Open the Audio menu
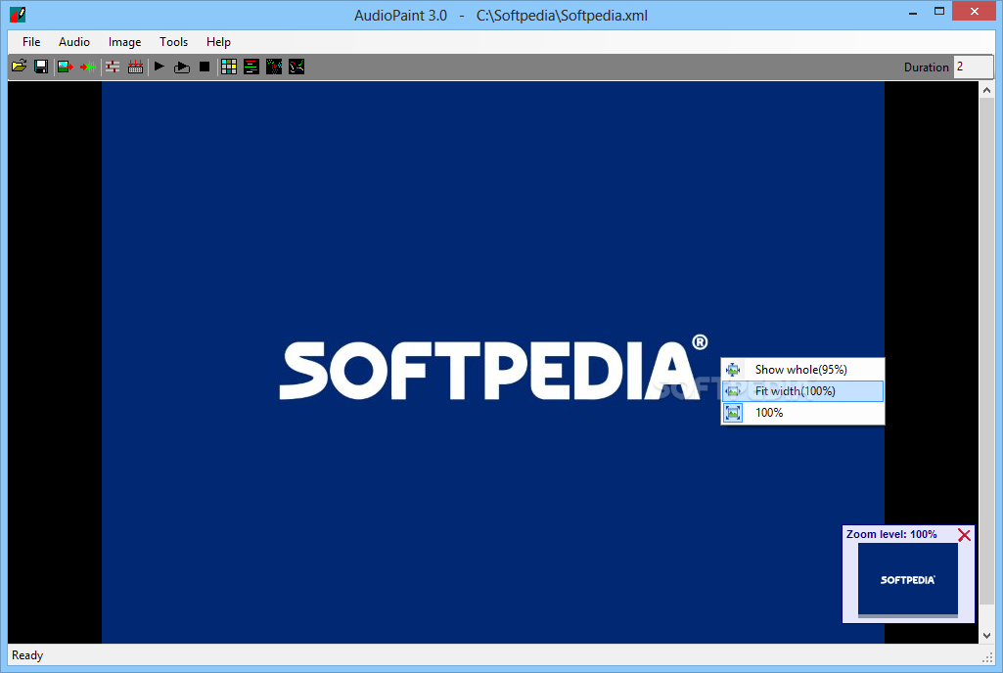The height and width of the screenshot is (673, 1003). tap(74, 42)
